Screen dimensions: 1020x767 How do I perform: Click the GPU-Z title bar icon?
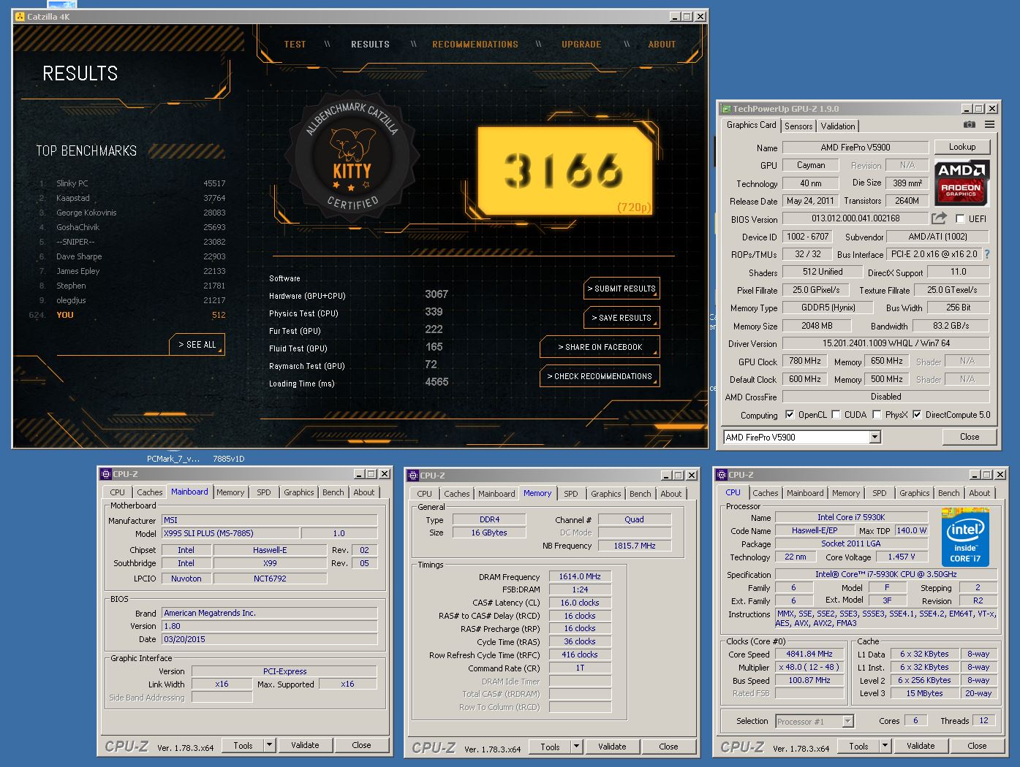[x=726, y=109]
